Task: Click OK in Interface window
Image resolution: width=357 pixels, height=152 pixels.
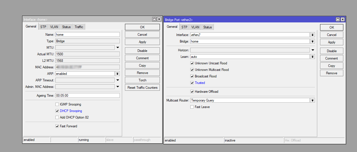Action: [142, 27]
